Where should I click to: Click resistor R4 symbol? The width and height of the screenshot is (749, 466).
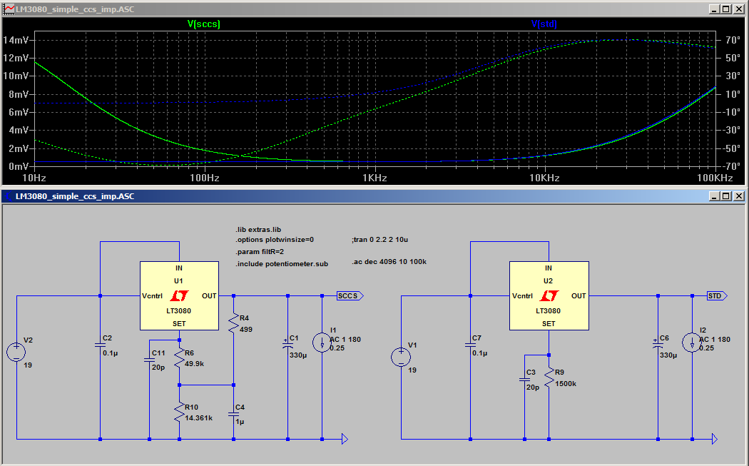pyautogui.click(x=233, y=323)
